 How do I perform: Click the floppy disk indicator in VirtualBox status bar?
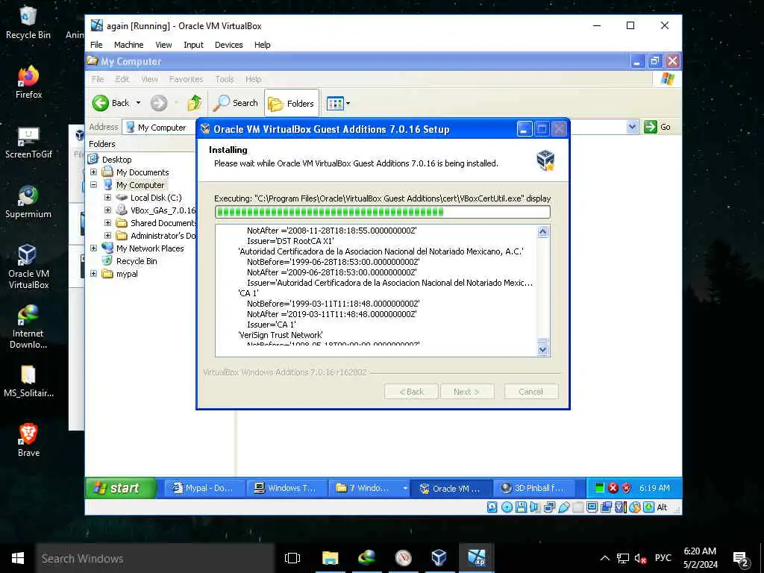pos(521,507)
